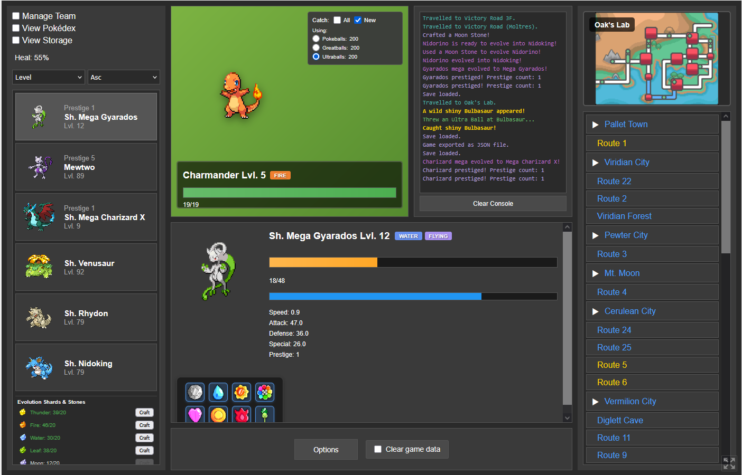Viewport: 742px width, 475px height.
Task: Expand the Viridian City location
Action: [x=596, y=163]
